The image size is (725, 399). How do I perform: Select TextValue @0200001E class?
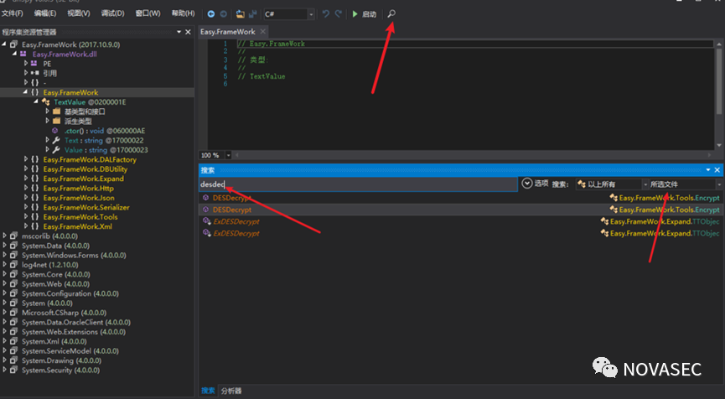pos(90,101)
